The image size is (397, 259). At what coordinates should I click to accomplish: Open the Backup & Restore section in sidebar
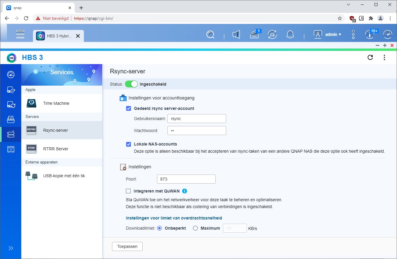click(x=11, y=90)
